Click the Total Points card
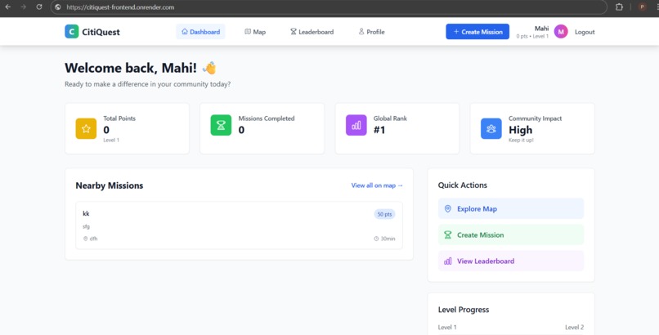The width and height of the screenshot is (659, 335). coord(127,128)
